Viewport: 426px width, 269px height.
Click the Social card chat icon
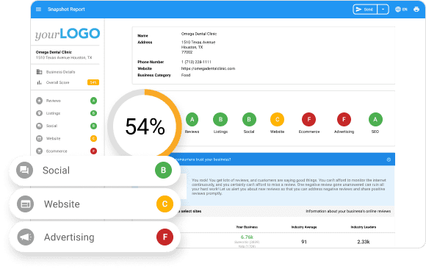[24, 171]
